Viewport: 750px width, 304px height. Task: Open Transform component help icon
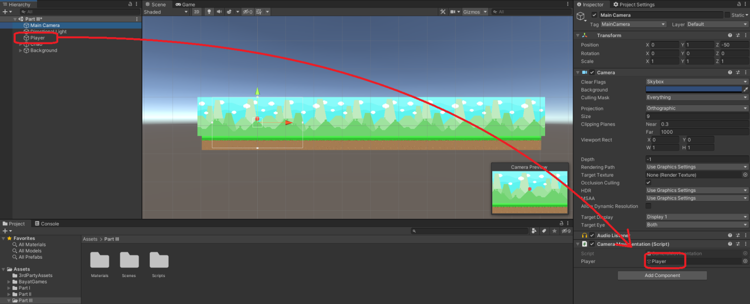point(730,36)
